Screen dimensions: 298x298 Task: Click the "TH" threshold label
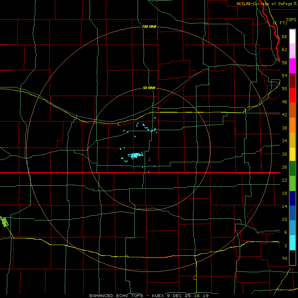click(284, 259)
